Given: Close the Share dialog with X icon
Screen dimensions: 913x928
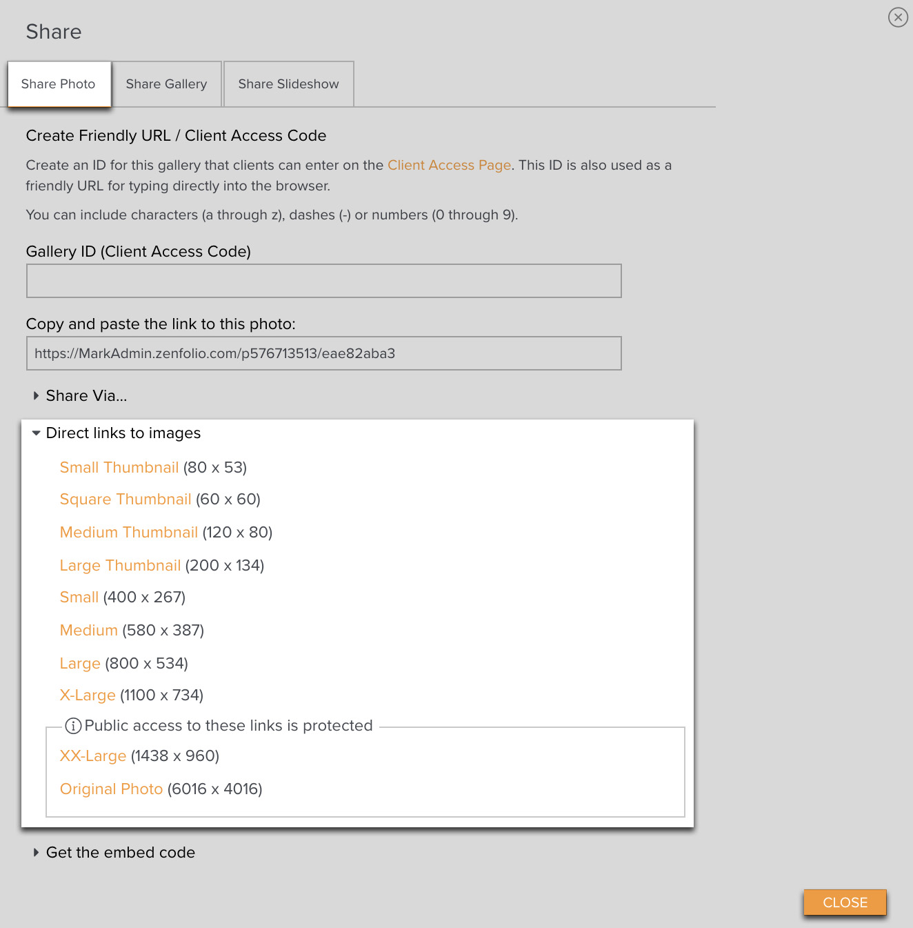Looking at the screenshot, I should pos(898,17).
